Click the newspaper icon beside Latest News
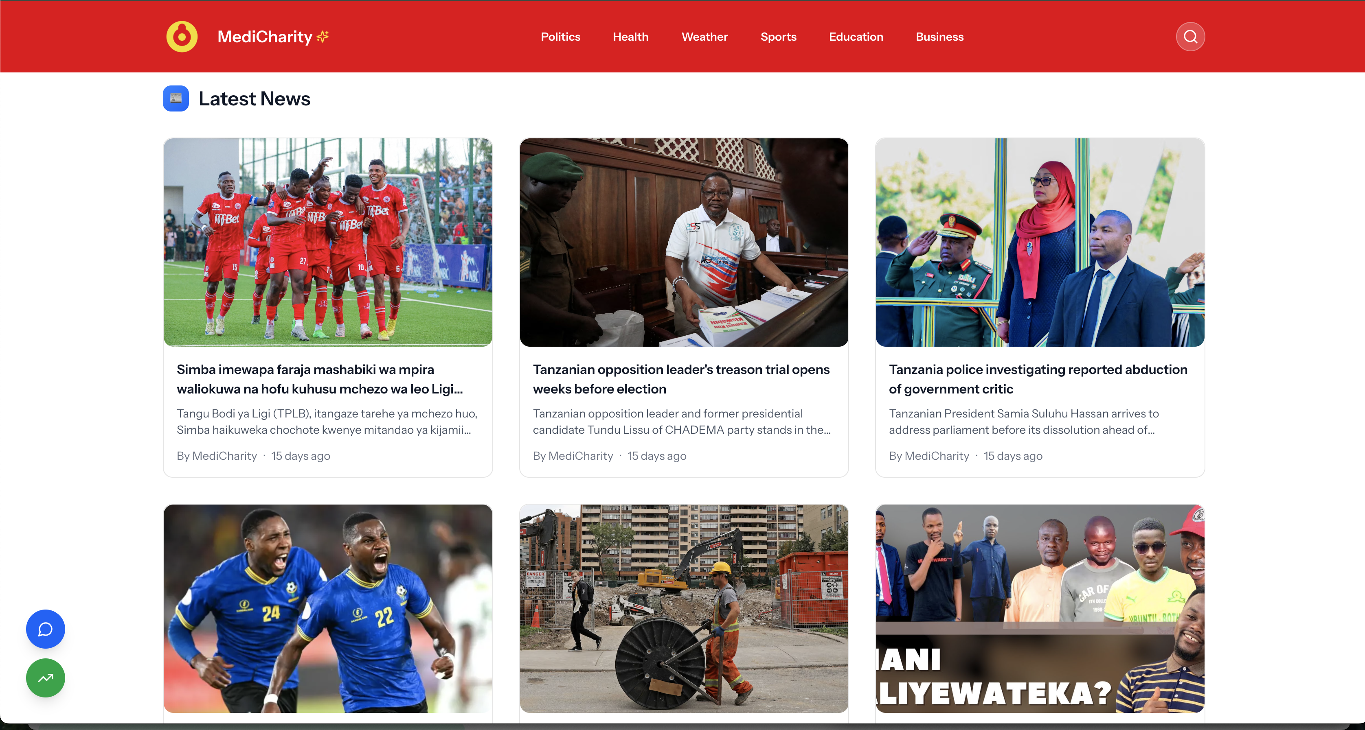Viewport: 1365px width, 730px height. (x=176, y=98)
